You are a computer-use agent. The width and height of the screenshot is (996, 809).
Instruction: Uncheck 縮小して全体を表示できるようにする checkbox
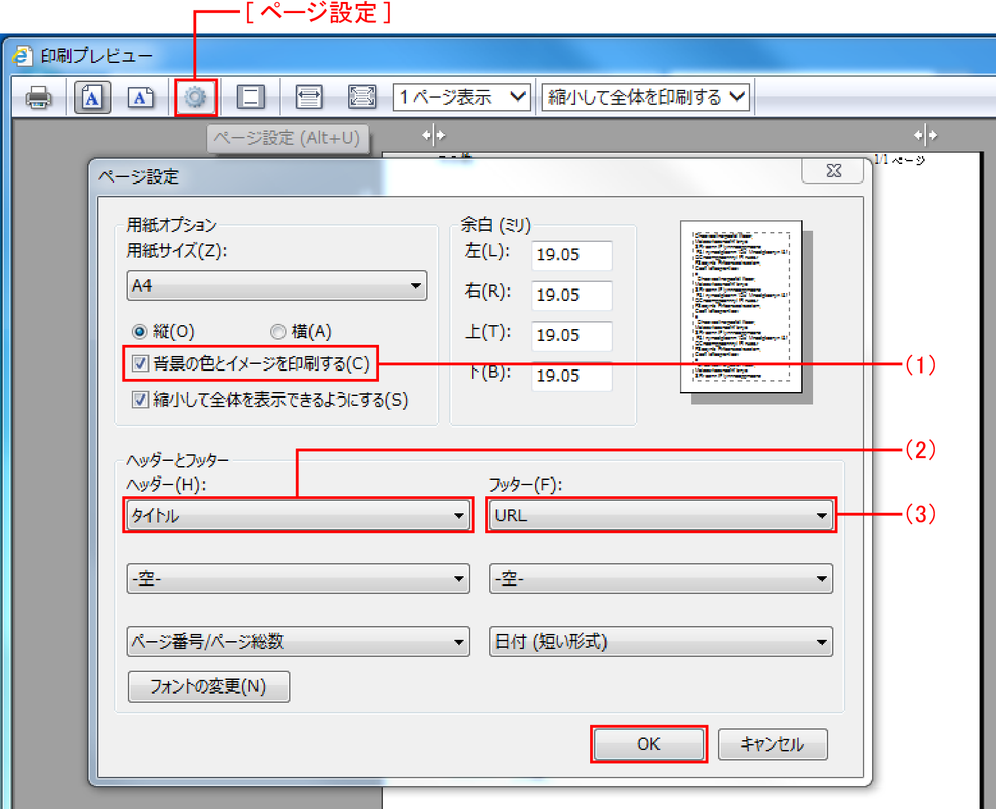coord(140,399)
